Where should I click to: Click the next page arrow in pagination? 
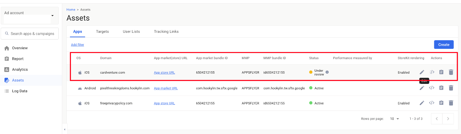coord(448,119)
